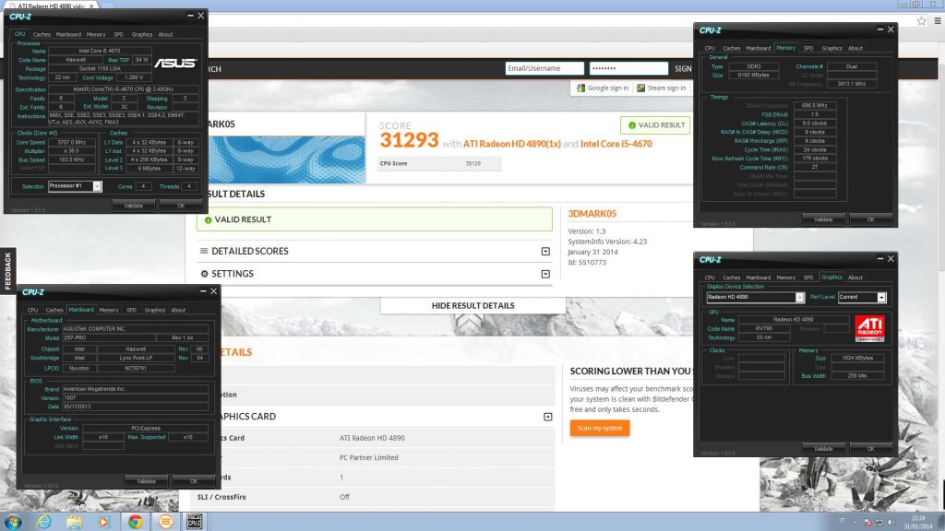Follow the Intel Core i5-4670 link
Viewport: 945px width, 531px height.
pyautogui.click(x=616, y=144)
